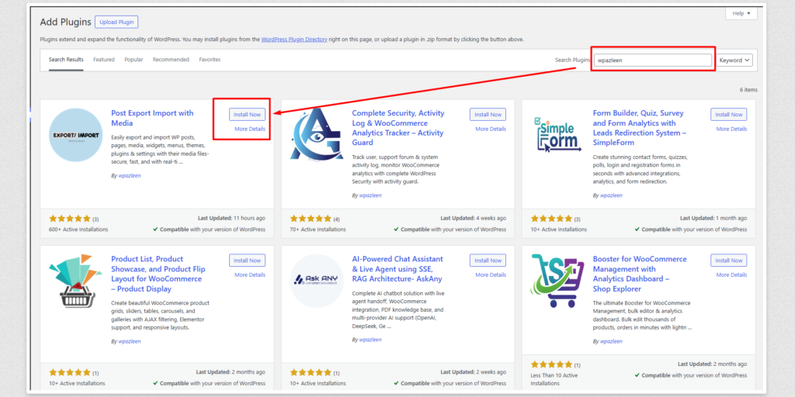795x397 pixels.
Task: Open the Keyword search type dropdown
Action: pyautogui.click(x=734, y=60)
